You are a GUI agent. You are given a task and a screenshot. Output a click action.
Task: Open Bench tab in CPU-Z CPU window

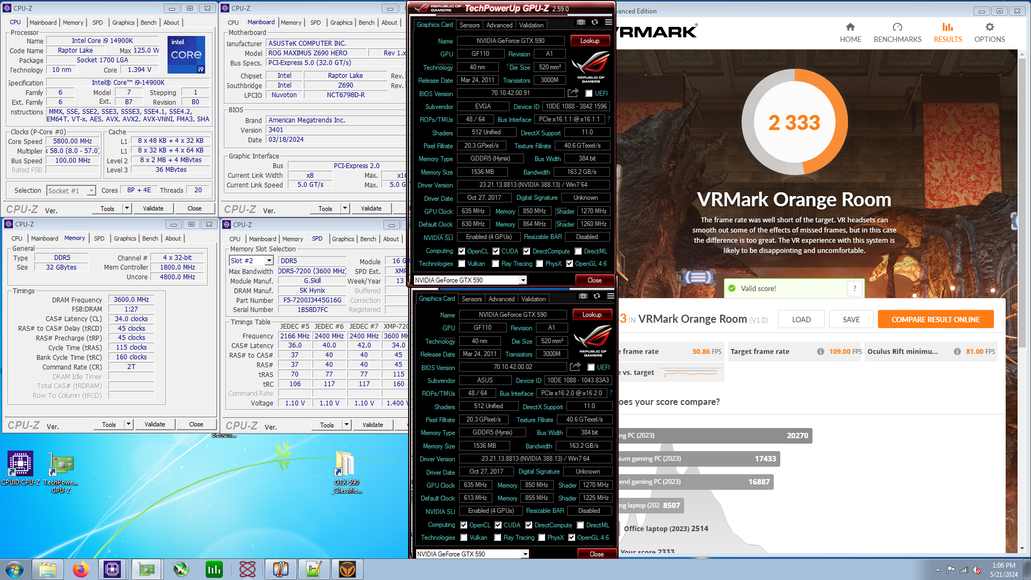tap(149, 23)
